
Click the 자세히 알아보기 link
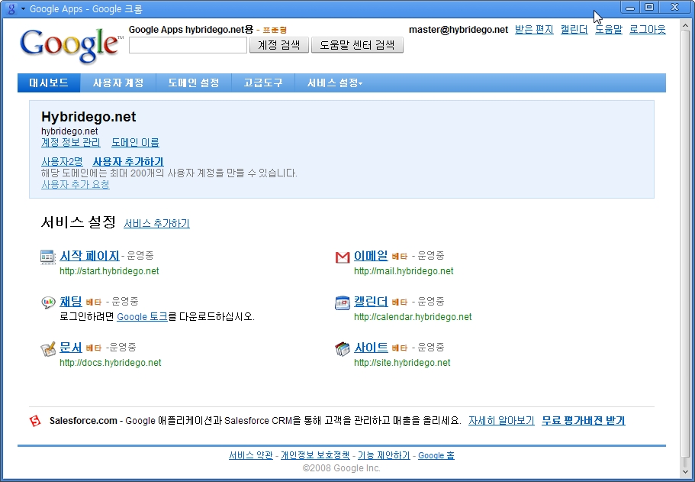tap(501, 420)
